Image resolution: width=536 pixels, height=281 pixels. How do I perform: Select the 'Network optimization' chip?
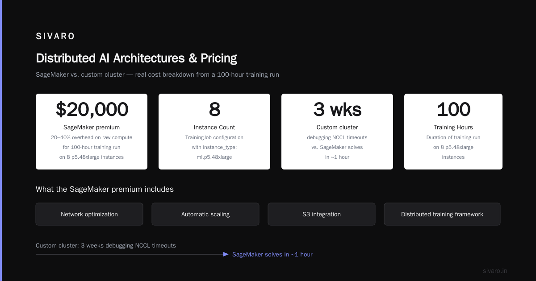pos(89,214)
